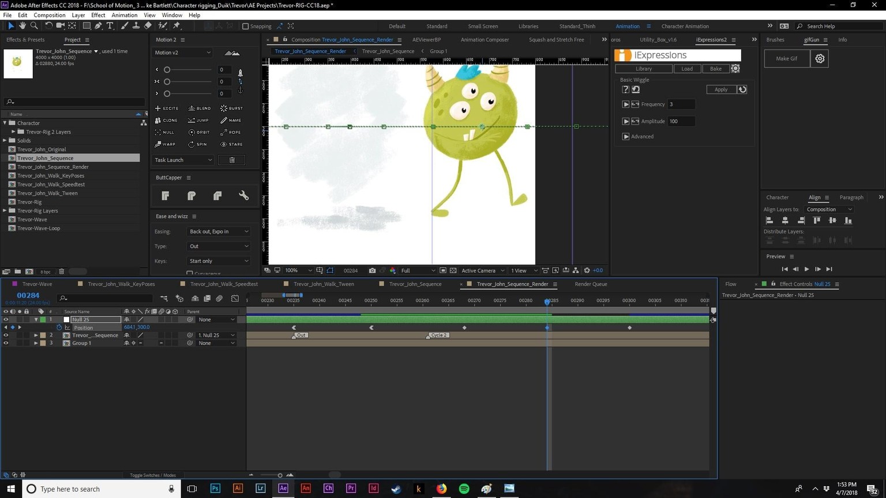This screenshot has width=886, height=498.
Task: Open Align Layers to Composition dropdown
Action: [829, 209]
